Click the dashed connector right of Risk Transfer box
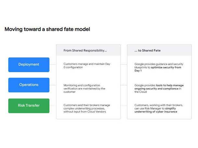This screenshot has height=148, width=198. (53, 106)
